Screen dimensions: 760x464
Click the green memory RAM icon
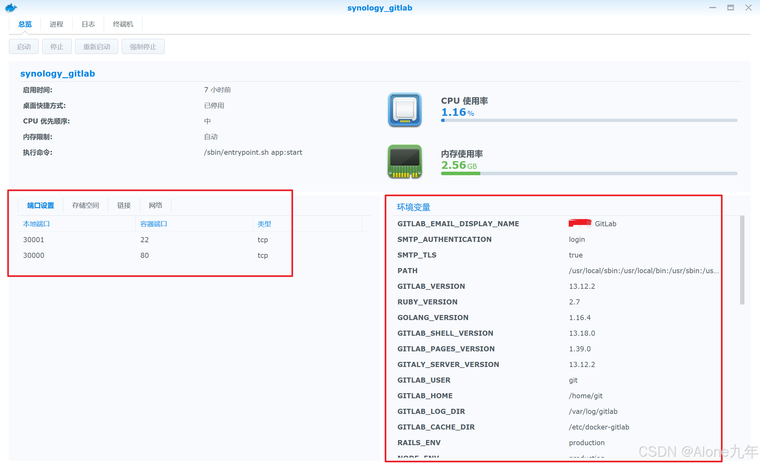(x=405, y=161)
